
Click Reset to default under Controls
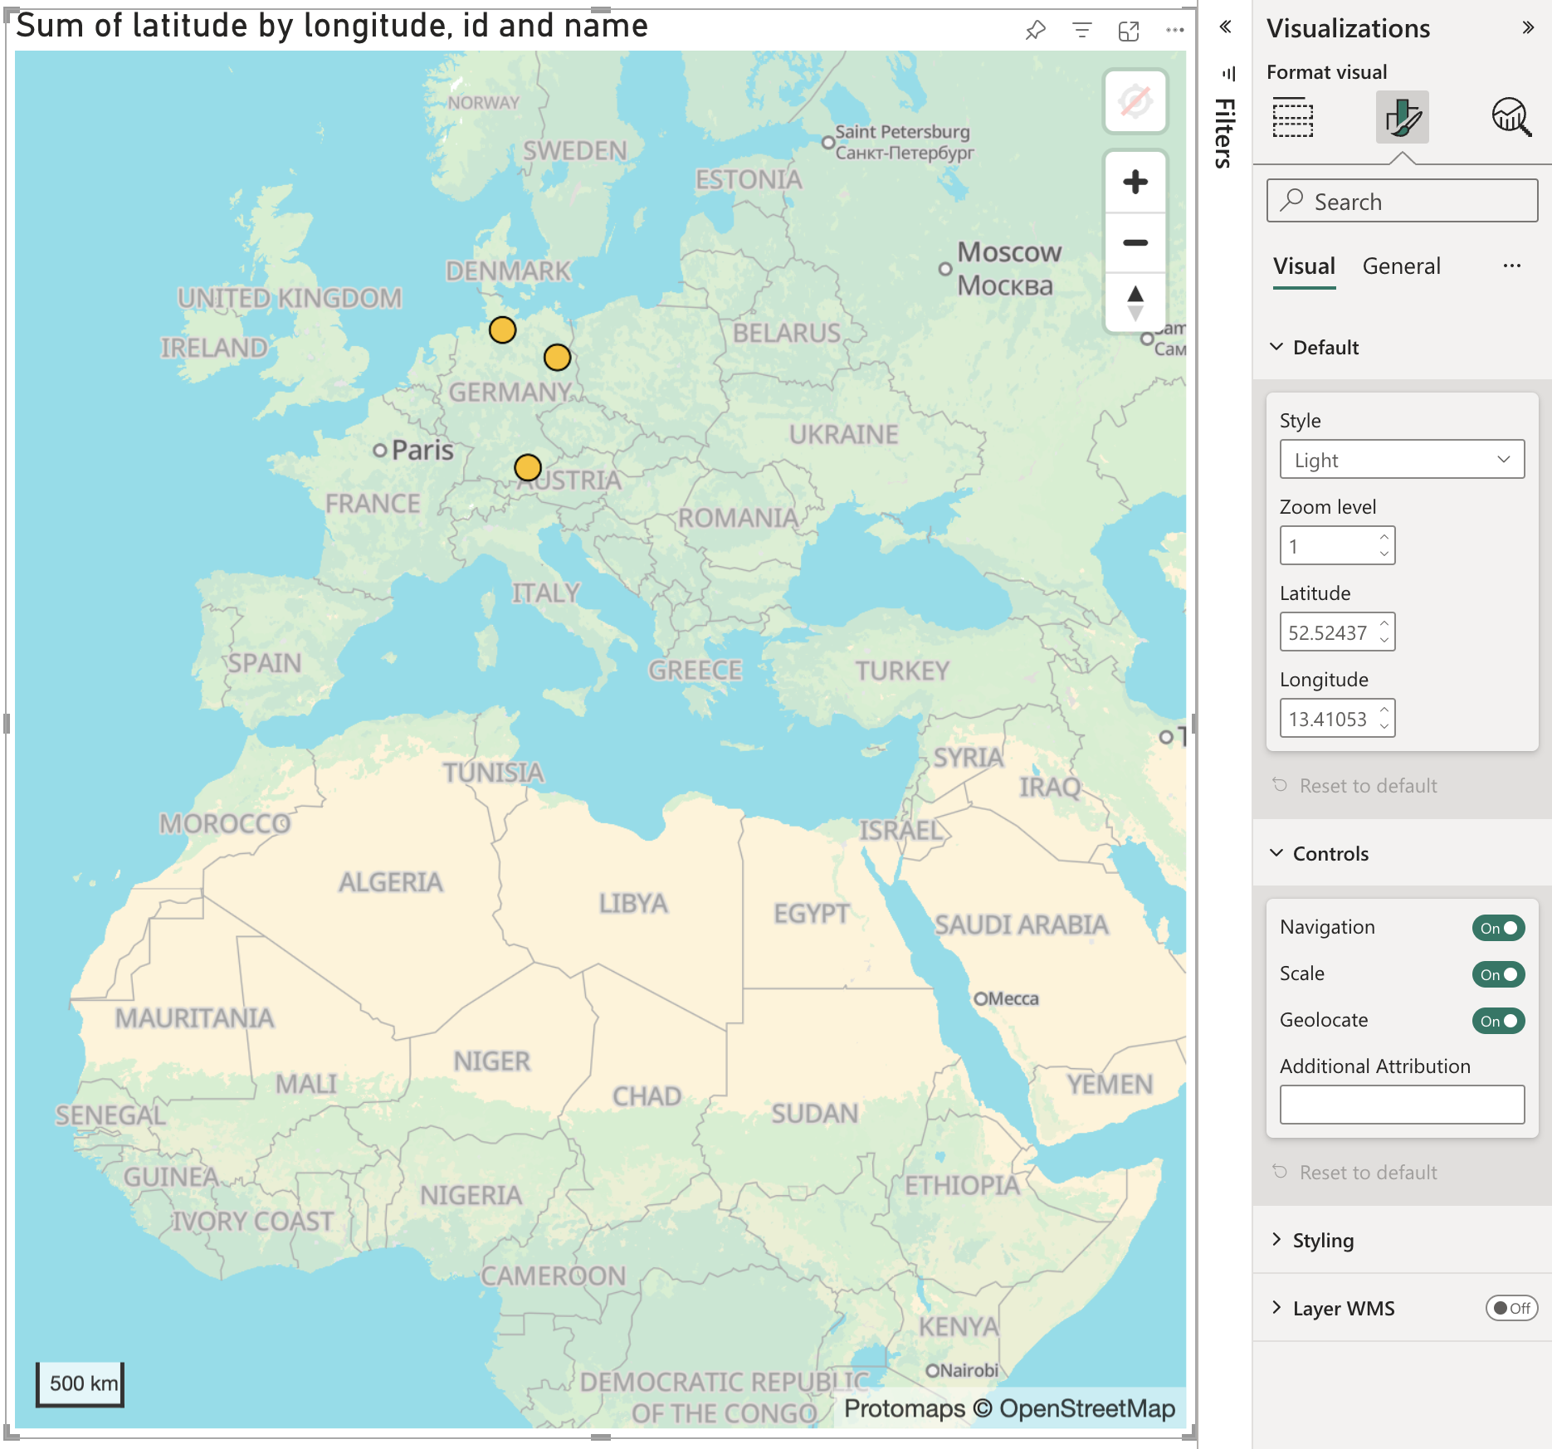1368,1172
